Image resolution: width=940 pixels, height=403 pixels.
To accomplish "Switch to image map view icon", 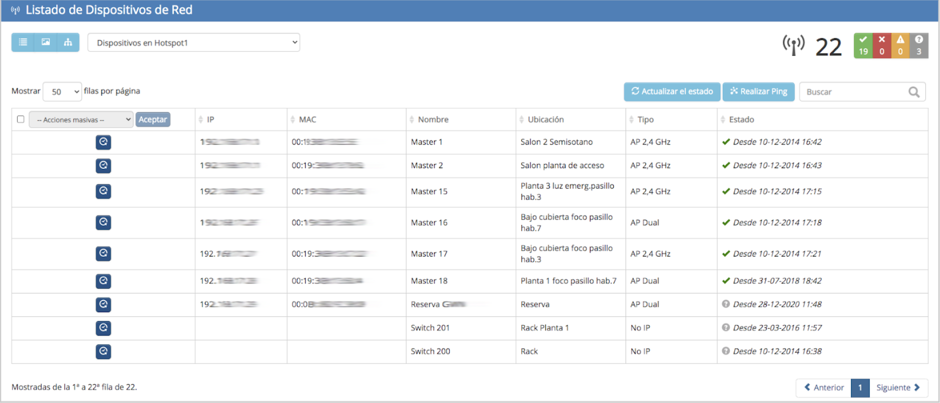I will [46, 42].
